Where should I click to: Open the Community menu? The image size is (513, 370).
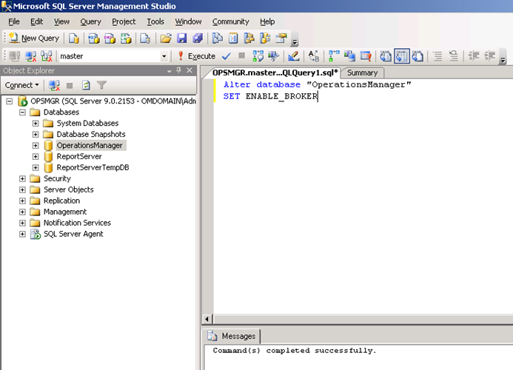[231, 21]
